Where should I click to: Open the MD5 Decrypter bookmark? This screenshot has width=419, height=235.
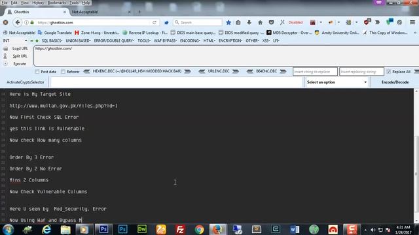[x=289, y=33]
